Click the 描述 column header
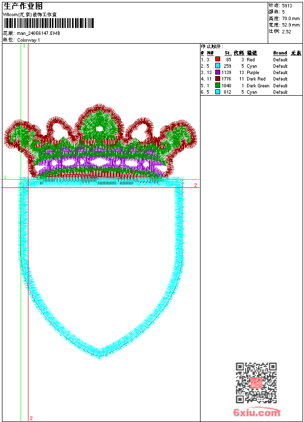The image size is (304, 422). [x=252, y=53]
